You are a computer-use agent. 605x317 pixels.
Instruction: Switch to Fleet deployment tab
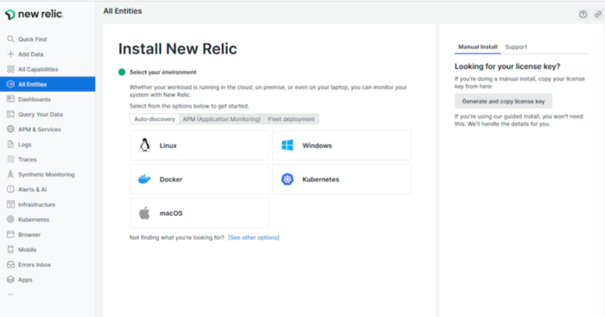291,119
